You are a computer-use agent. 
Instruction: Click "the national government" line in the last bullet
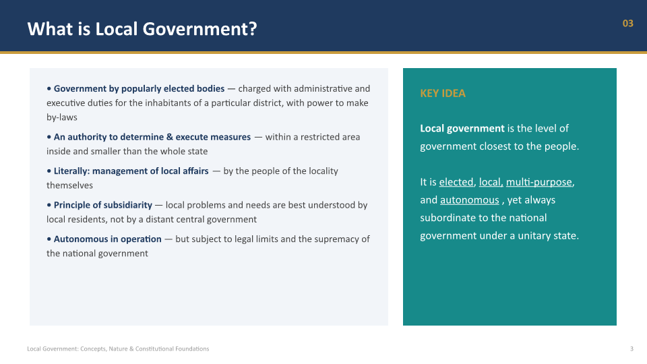pos(97,254)
